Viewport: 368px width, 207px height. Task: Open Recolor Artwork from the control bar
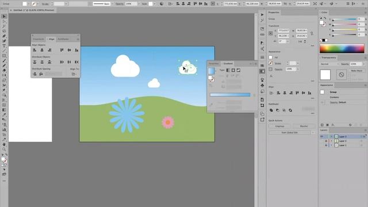[x=162, y=4]
